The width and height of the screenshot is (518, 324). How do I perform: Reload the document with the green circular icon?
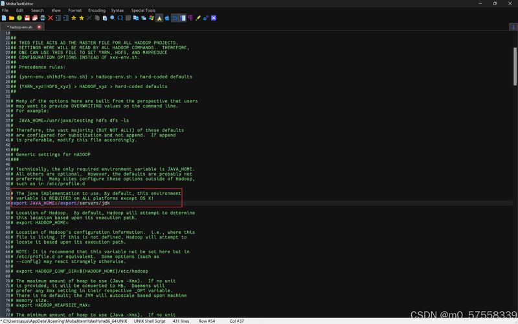tap(19, 18)
